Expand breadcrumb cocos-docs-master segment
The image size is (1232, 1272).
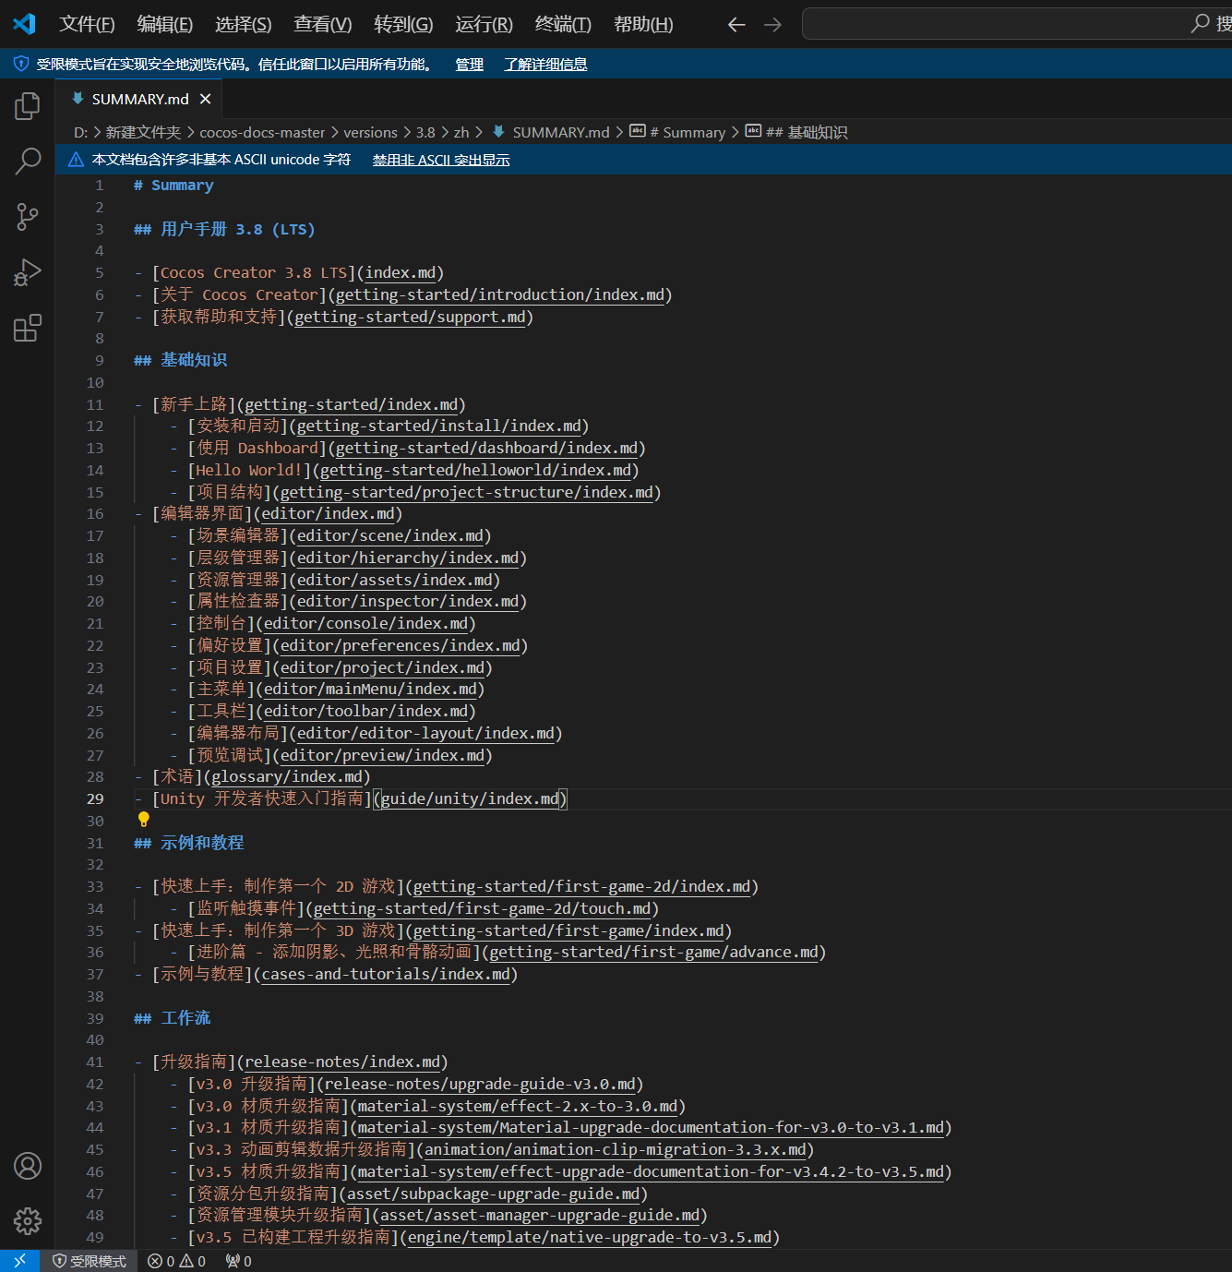tap(262, 132)
